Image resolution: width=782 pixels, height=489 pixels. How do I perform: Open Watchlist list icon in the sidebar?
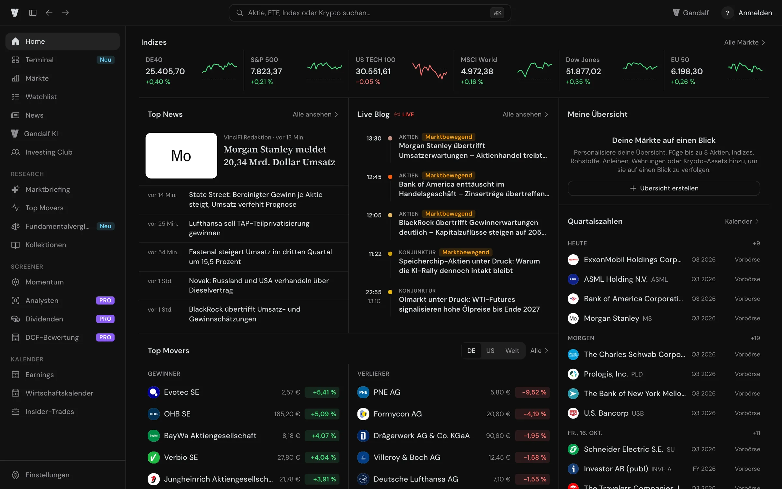pyautogui.click(x=15, y=97)
